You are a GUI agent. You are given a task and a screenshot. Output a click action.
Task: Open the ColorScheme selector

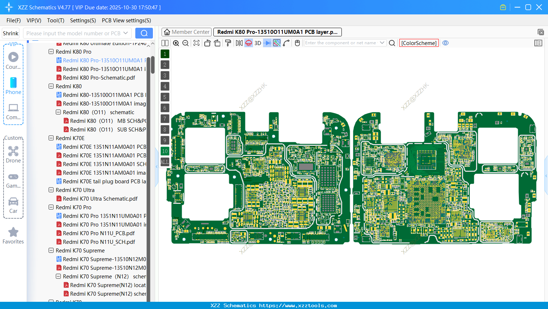tap(418, 43)
